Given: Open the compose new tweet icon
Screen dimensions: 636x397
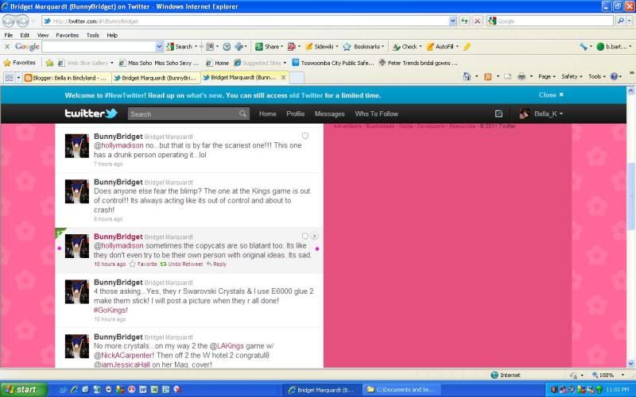Looking at the screenshot, I should point(498,114).
